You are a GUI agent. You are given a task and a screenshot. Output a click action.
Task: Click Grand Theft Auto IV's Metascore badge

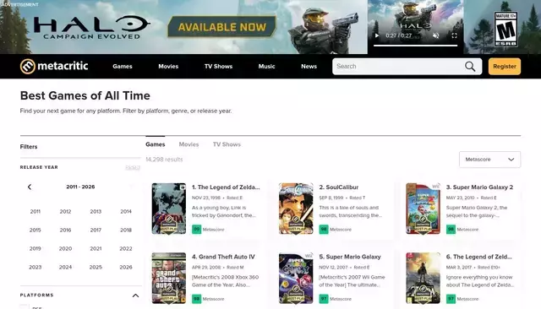197,299
